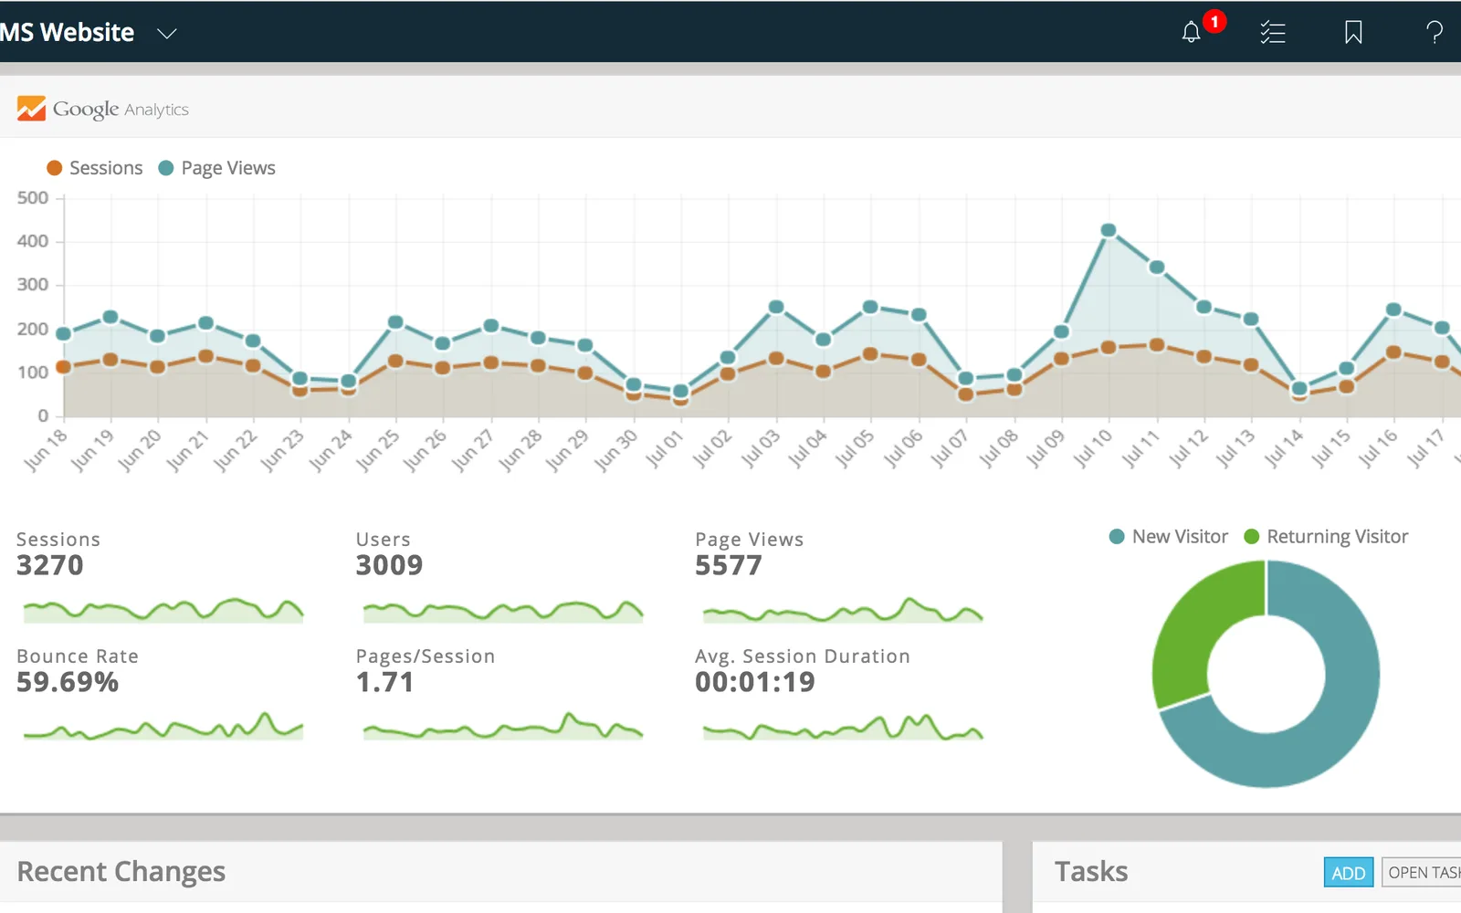Click the Google Analytics logo icon
Image resolution: width=1461 pixels, height=913 pixels.
31,109
